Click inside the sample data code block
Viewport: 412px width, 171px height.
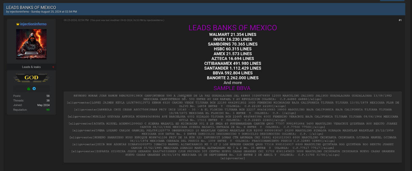point(232,127)
